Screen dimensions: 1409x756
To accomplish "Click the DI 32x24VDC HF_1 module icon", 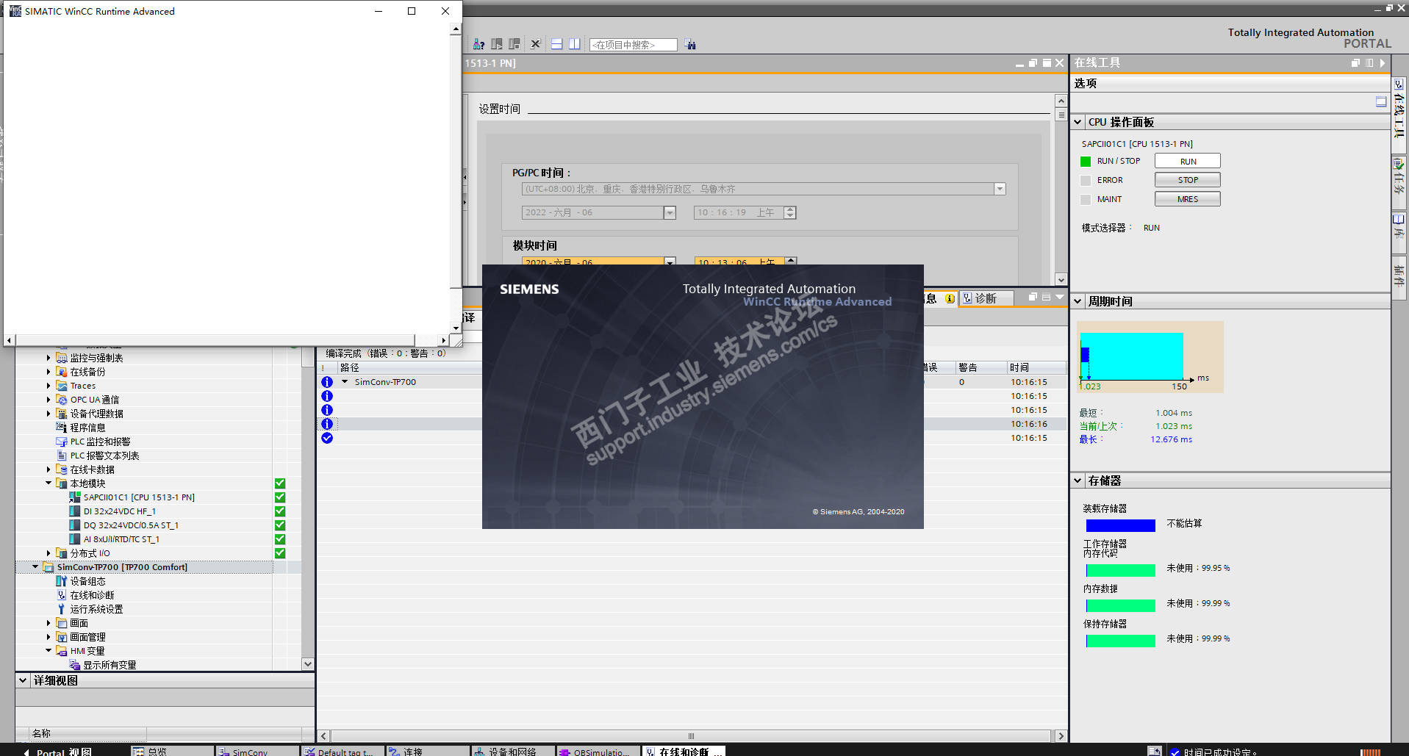I will 75,511.
